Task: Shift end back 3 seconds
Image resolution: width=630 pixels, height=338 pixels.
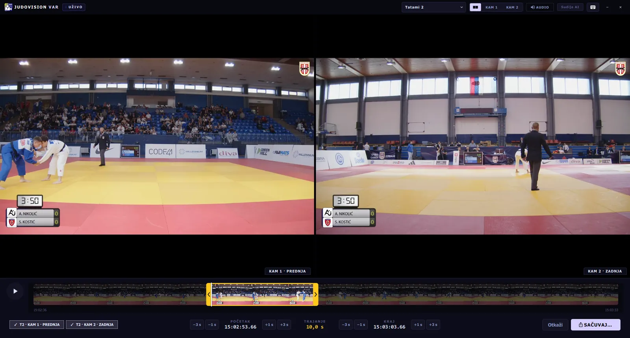Action: pos(346,325)
